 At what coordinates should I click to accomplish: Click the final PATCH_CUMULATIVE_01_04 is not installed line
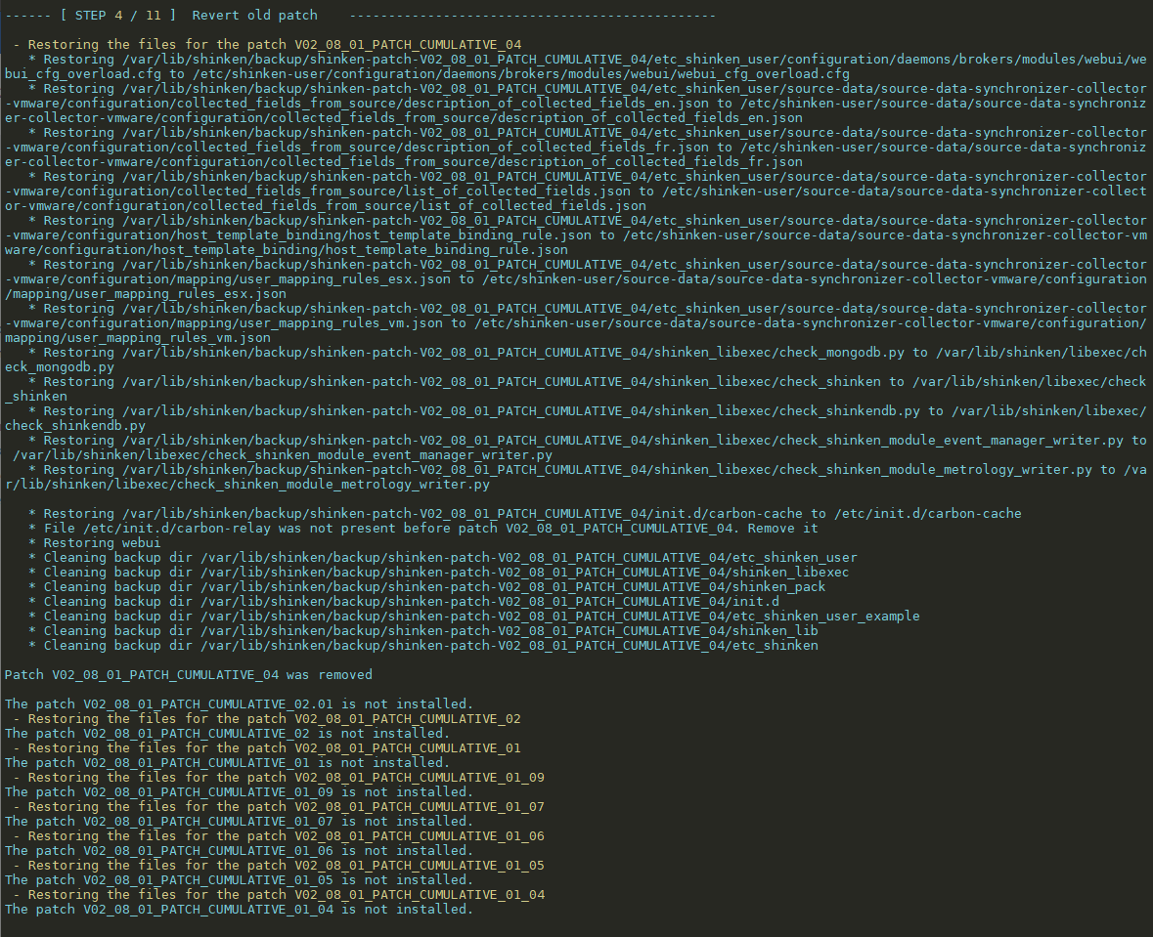pos(239,910)
